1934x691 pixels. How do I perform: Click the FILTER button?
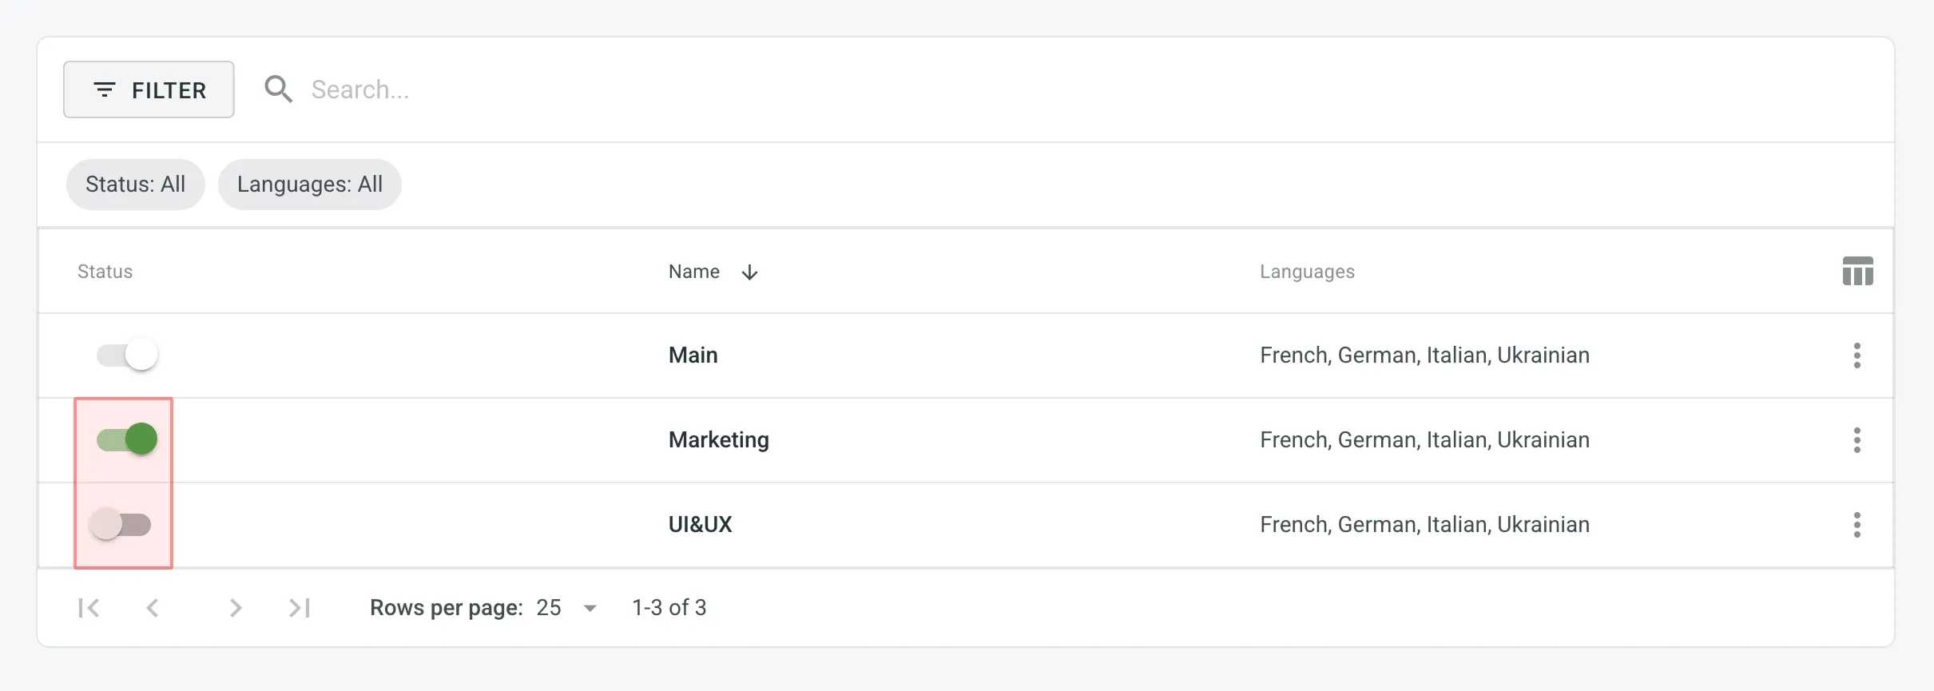click(149, 89)
